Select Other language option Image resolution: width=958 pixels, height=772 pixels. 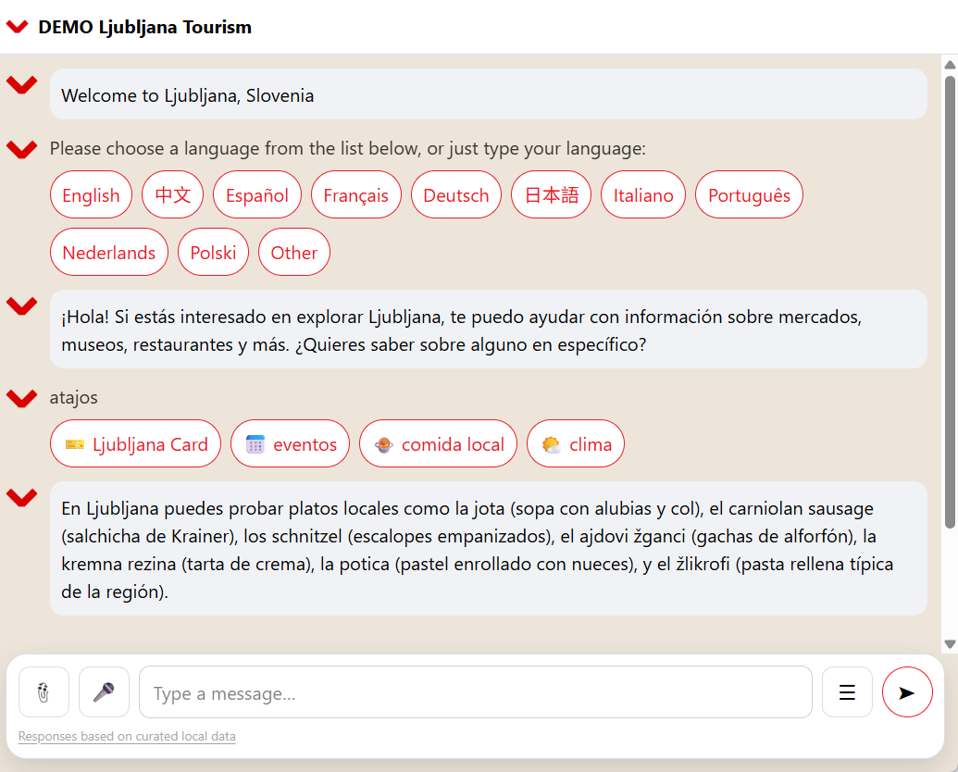pyautogui.click(x=294, y=253)
